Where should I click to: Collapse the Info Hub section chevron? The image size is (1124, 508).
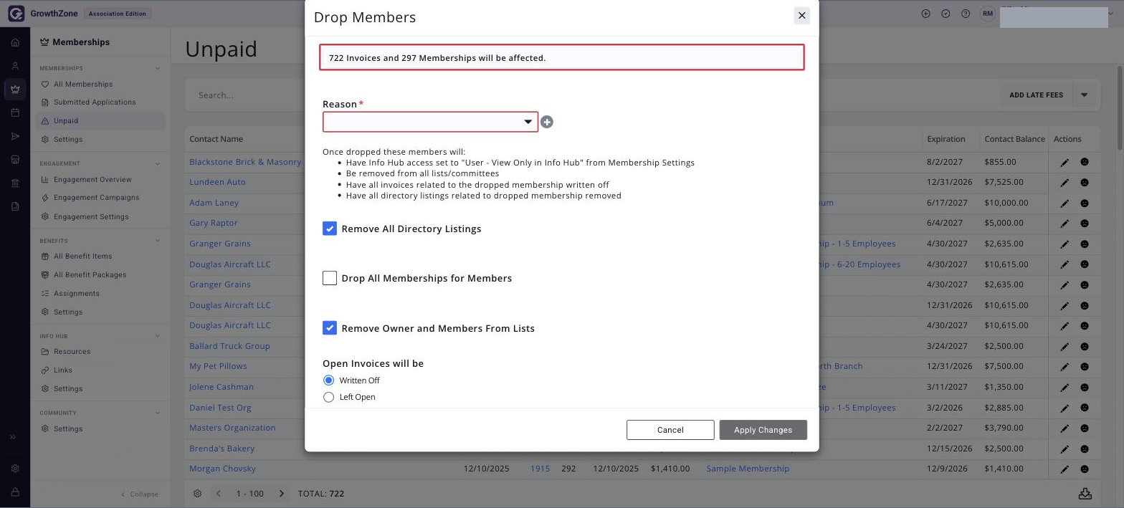click(x=158, y=336)
